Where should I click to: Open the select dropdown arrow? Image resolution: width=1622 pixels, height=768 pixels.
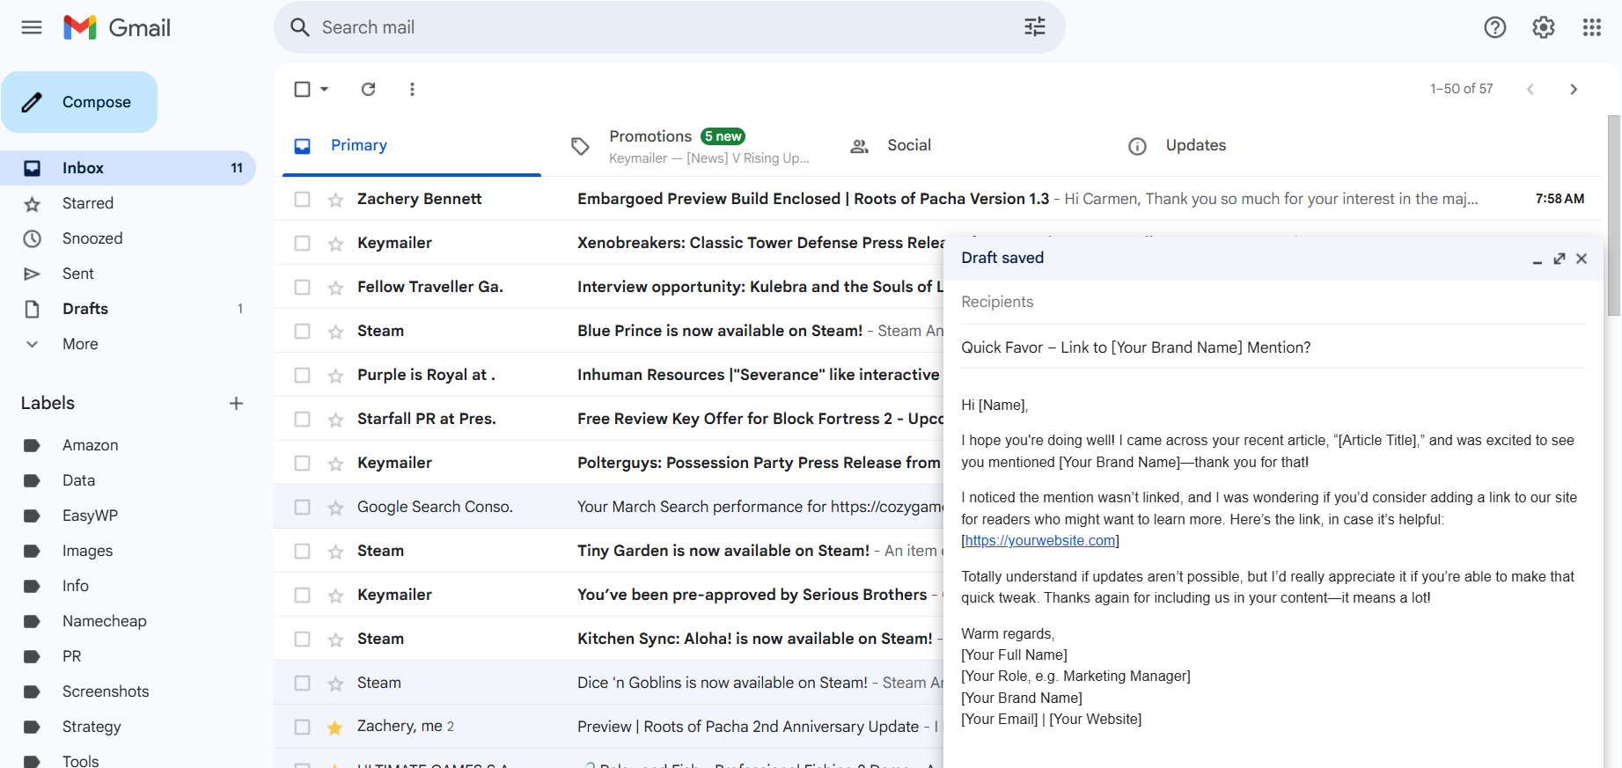tap(325, 89)
